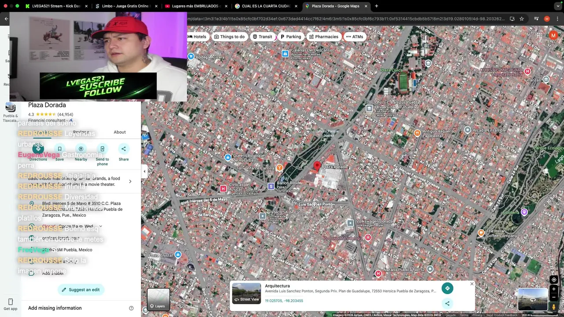Select the Arboterra marker
This screenshot has width=564, height=317.
pos(524,212)
